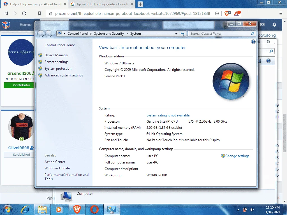Viewport: 287px width, 215px height.
Task: Open a new browser tab
Action: pos(140,4)
